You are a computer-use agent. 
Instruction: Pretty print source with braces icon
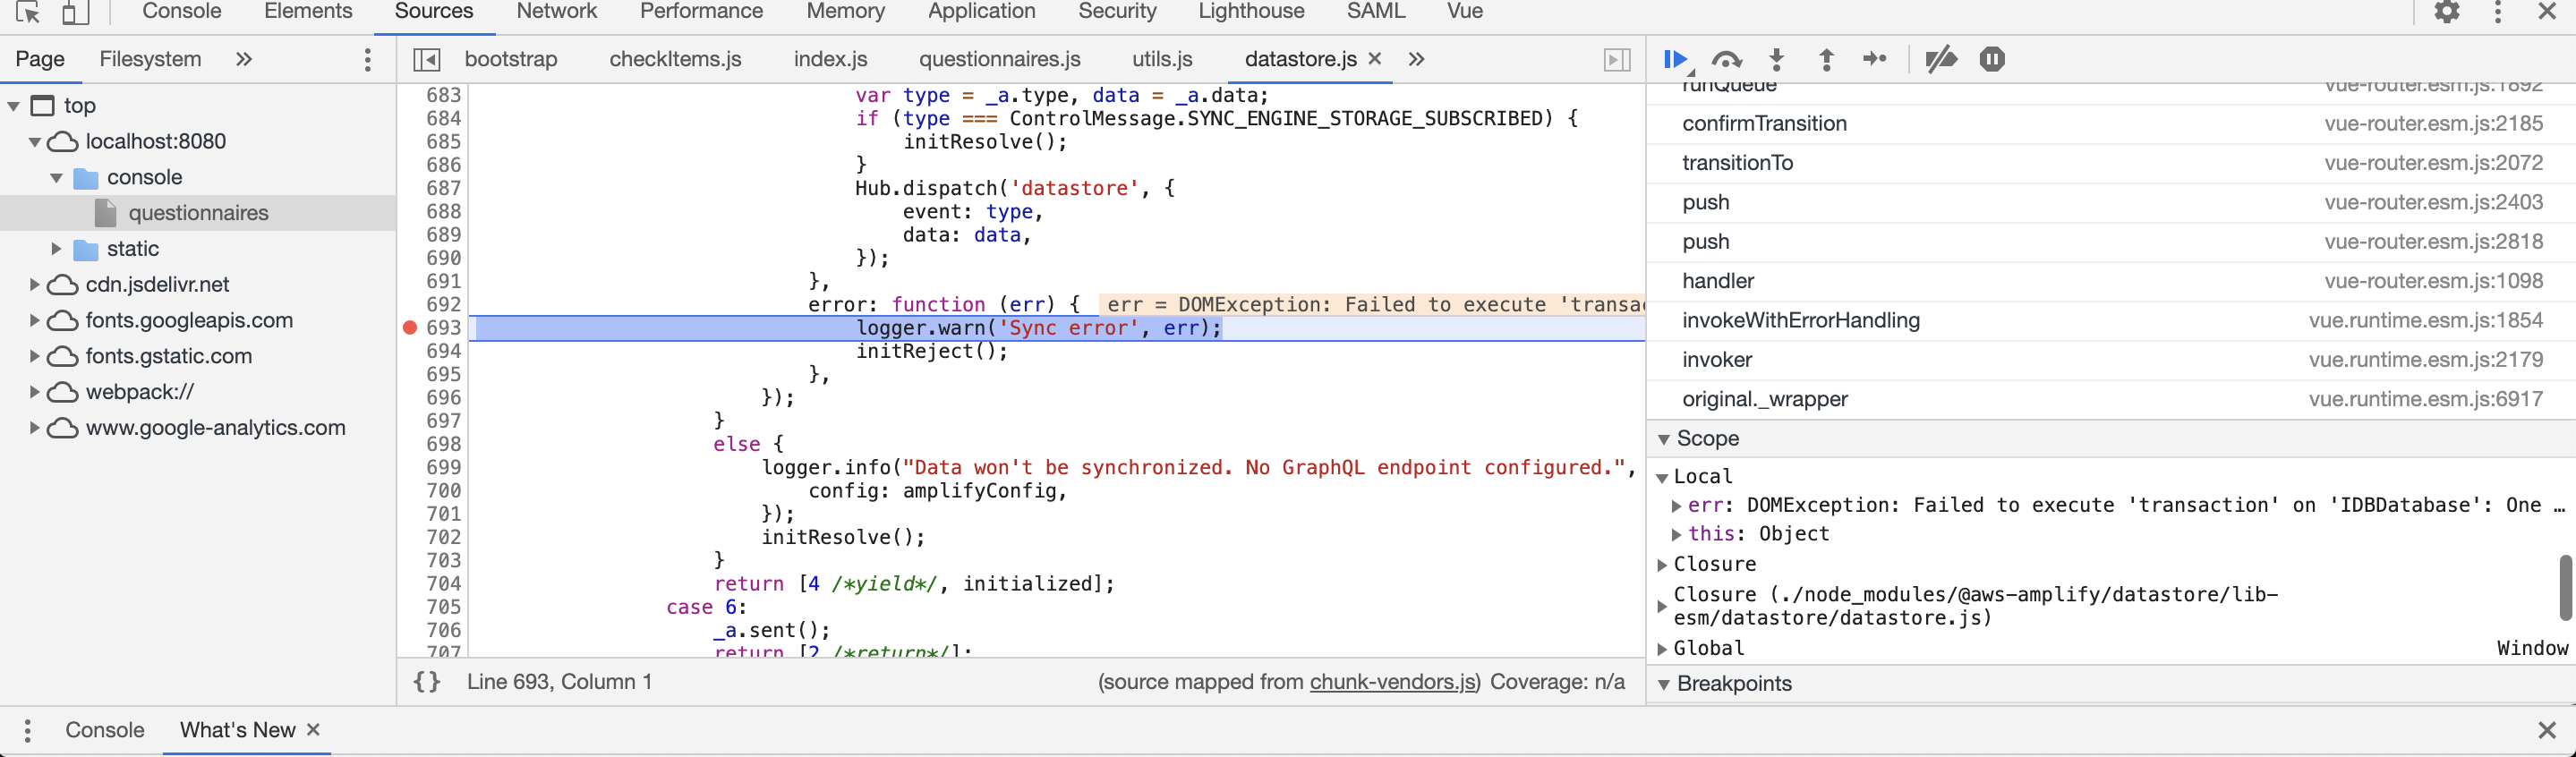(x=427, y=682)
